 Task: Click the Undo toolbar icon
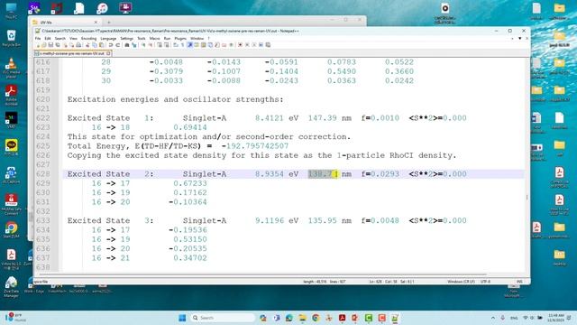pyautogui.click(x=110, y=45)
